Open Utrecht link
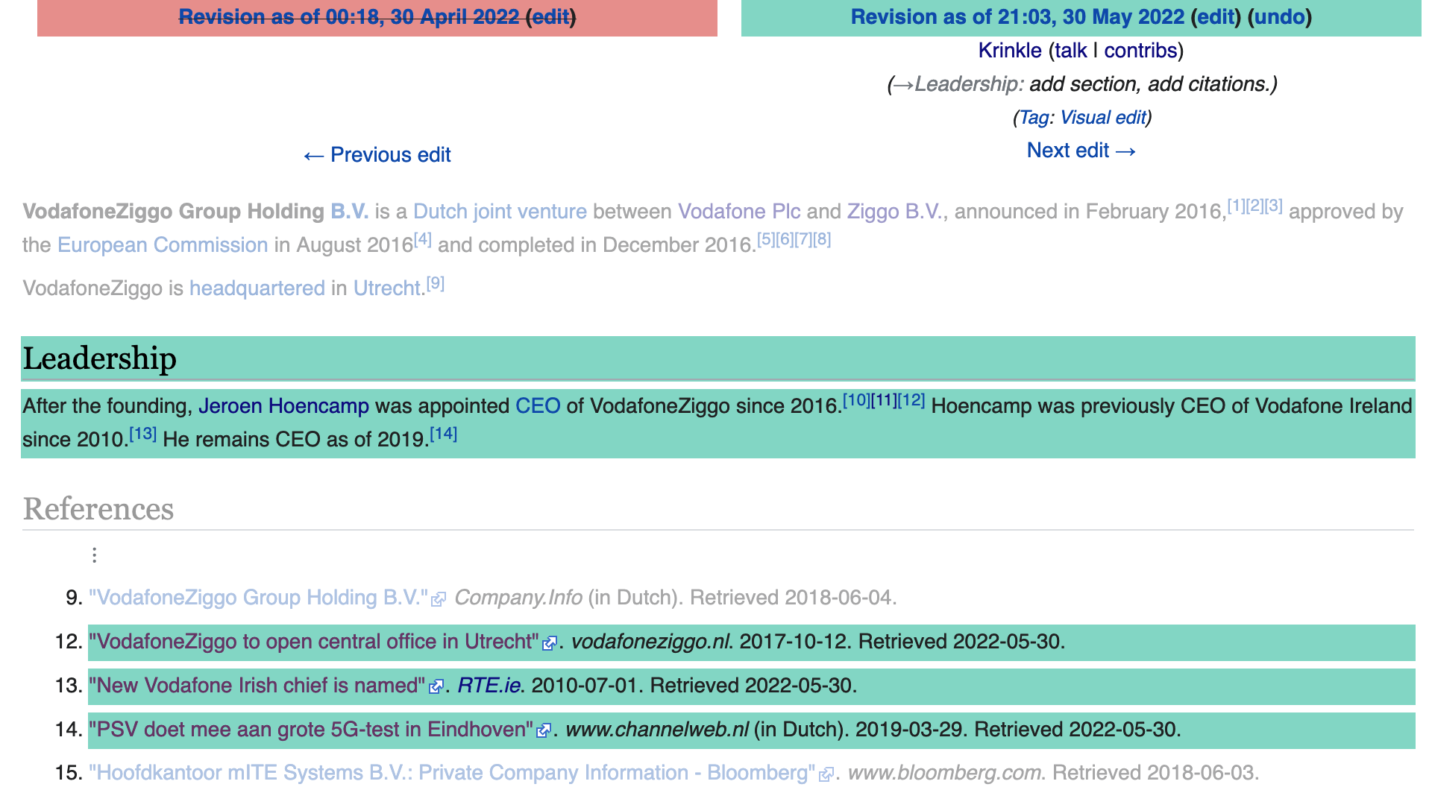This screenshot has height=790, width=1432. 387,288
